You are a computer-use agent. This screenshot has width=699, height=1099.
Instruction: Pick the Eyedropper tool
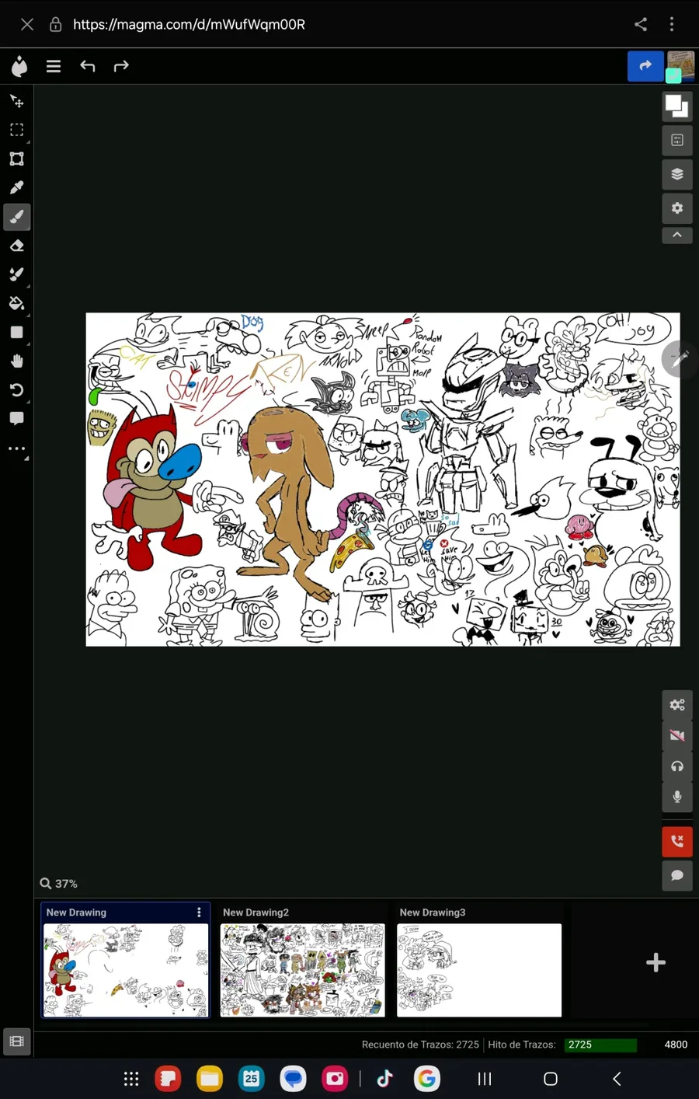(16, 187)
